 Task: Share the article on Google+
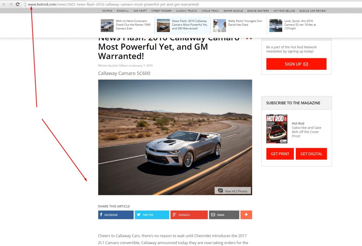pos(189,215)
